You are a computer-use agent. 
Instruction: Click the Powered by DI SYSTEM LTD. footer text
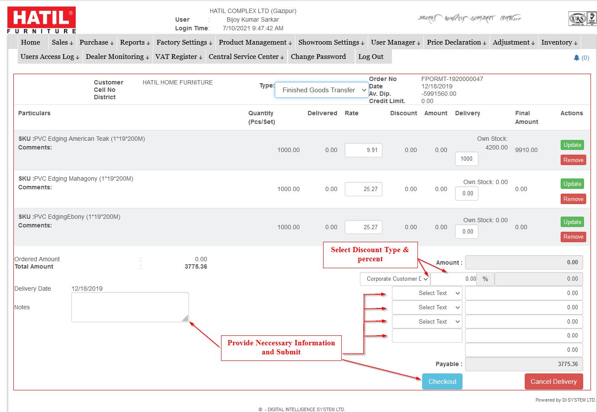coord(565,400)
